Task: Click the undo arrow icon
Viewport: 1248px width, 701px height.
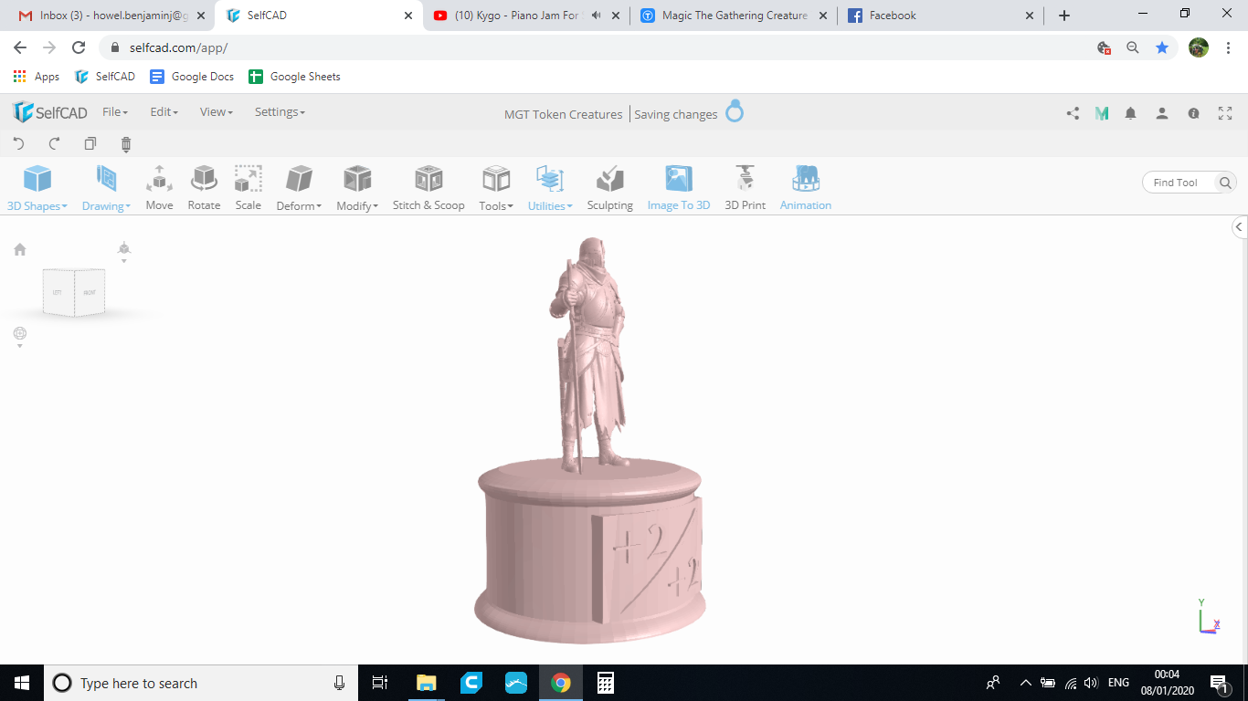Action: tap(18, 143)
